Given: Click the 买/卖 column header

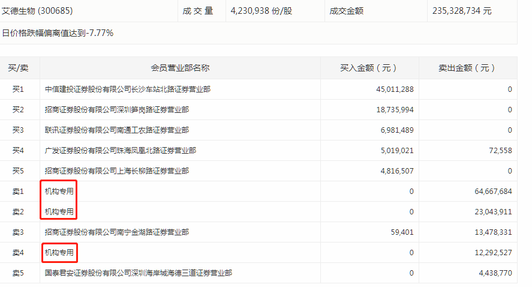Looking at the screenshot, I should coord(18,68).
